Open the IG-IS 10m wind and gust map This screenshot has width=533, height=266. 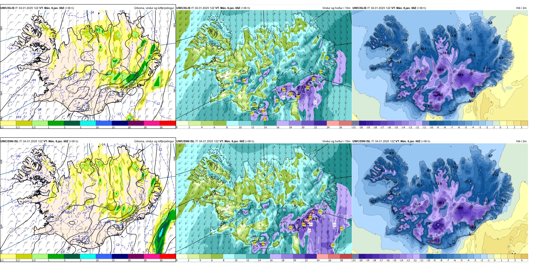(264, 66)
